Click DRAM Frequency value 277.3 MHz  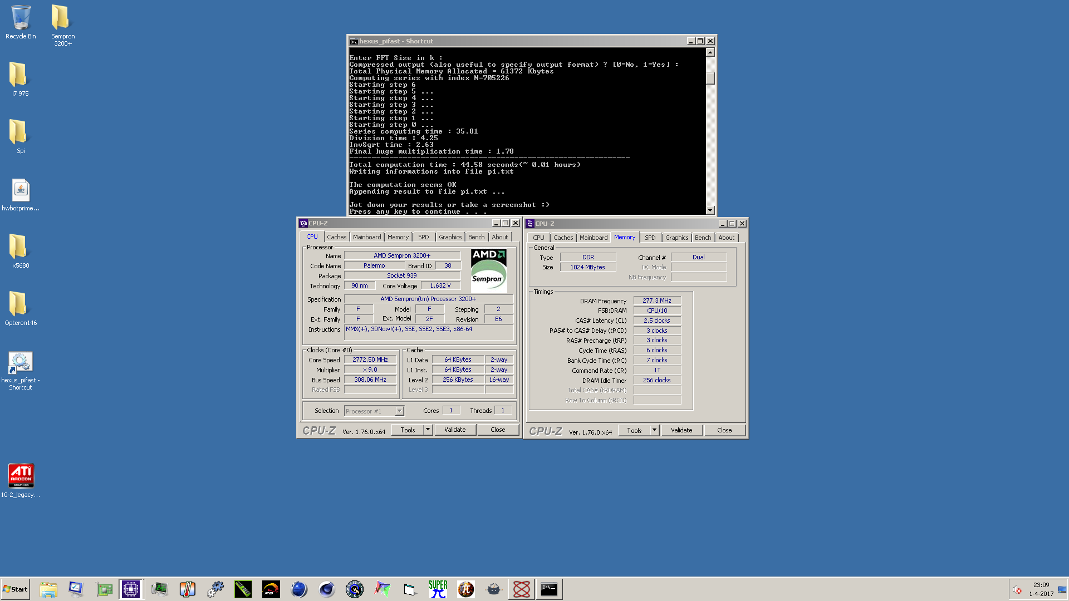point(657,300)
